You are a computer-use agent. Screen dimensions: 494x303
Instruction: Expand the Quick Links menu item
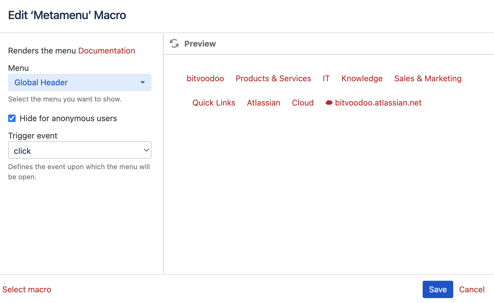point(214,103)
